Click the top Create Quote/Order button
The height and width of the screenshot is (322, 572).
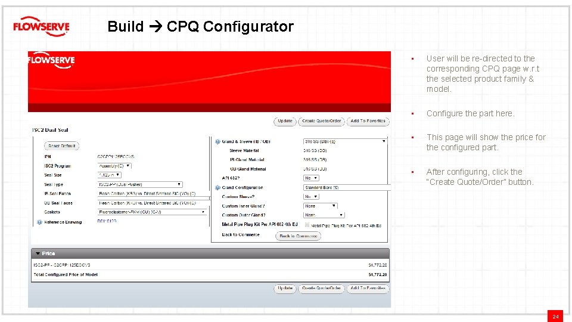321,121
